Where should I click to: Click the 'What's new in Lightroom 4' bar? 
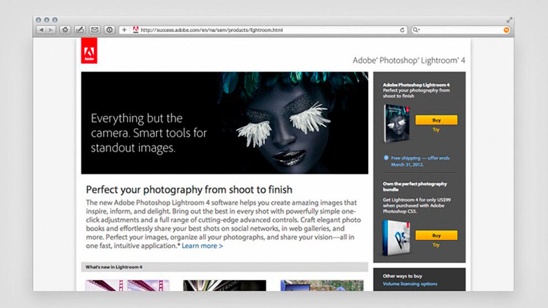pyautogui.click(x=225, y=267)
